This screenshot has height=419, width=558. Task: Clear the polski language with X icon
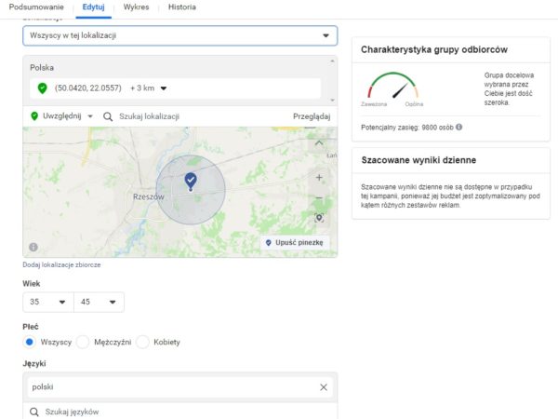click(x=324, y=387)
